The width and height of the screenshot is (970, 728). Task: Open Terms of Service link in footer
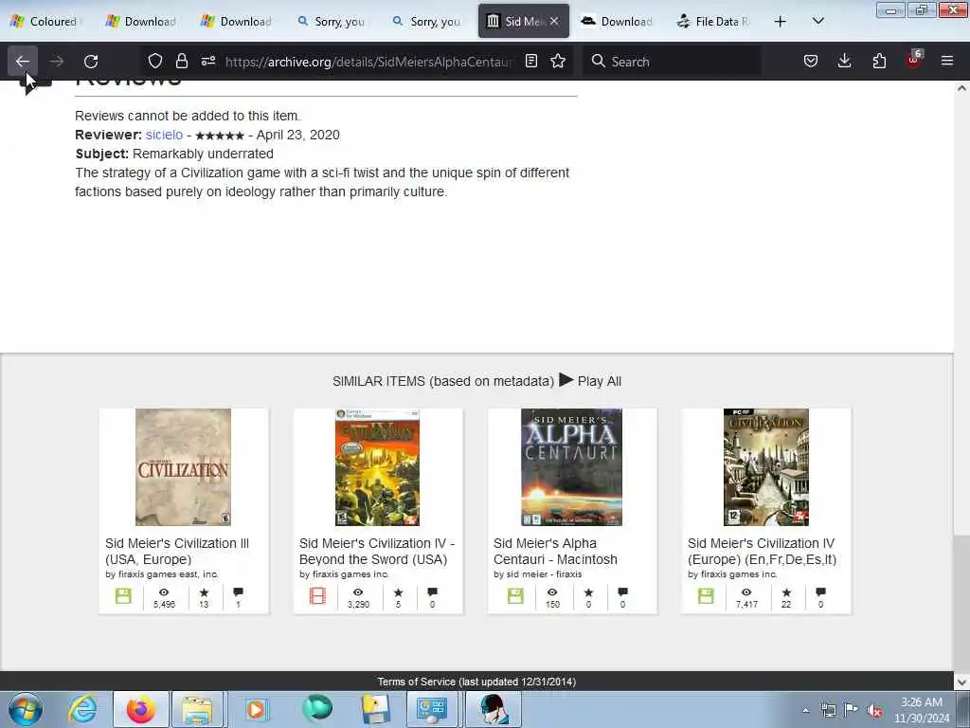click(x=476, y=682)
